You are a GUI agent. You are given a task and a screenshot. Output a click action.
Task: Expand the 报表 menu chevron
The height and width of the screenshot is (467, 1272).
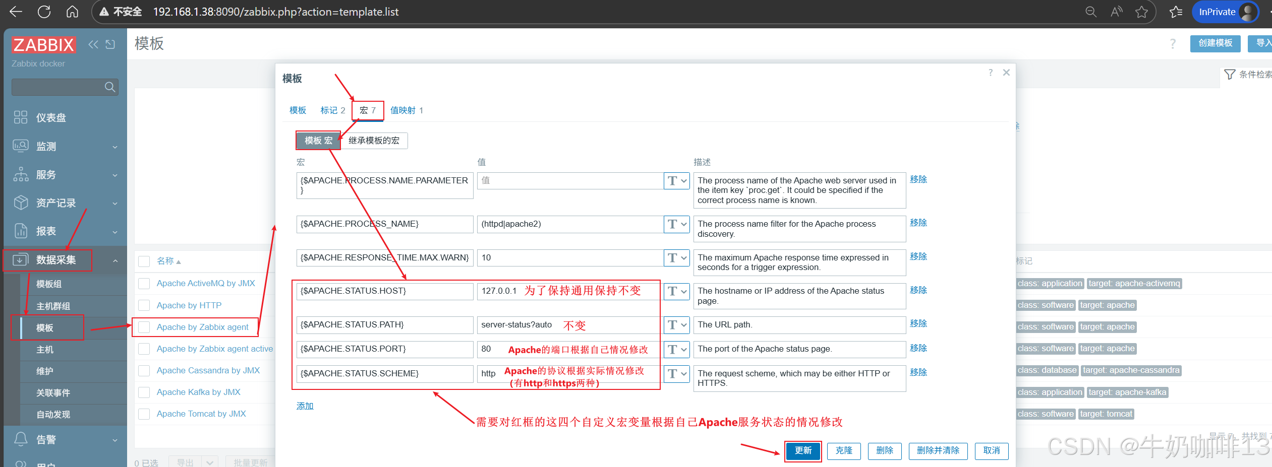[115, 232]
